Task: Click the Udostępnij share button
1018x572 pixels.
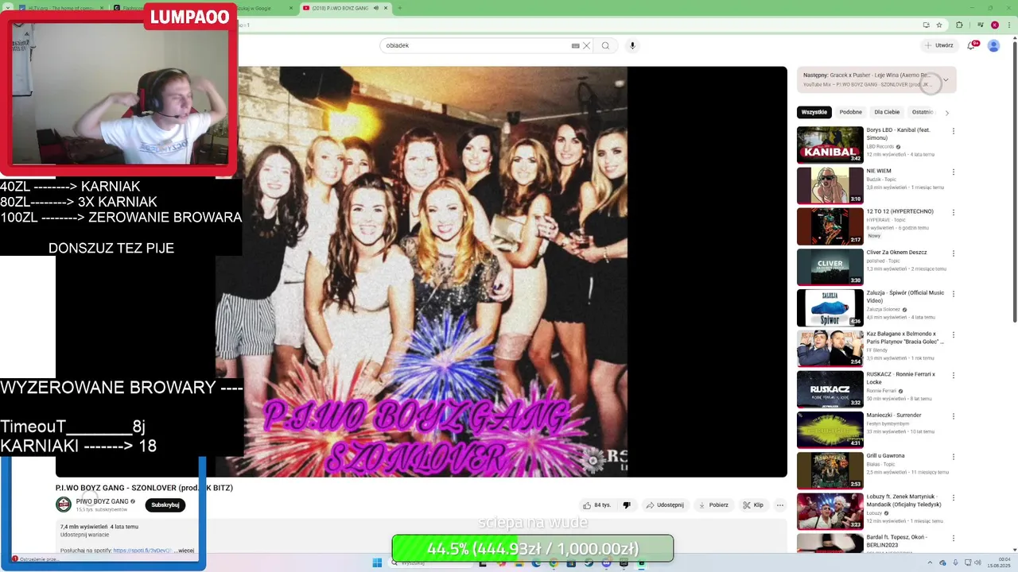Action: point(664,505)
